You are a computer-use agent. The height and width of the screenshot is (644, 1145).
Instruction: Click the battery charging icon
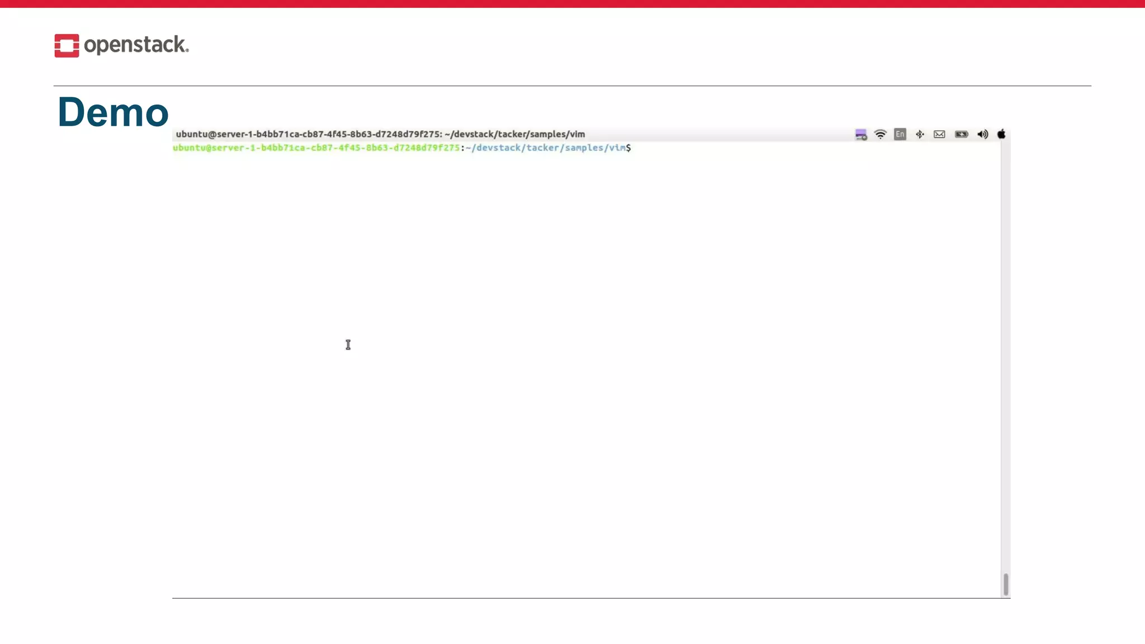click(961, 134)
